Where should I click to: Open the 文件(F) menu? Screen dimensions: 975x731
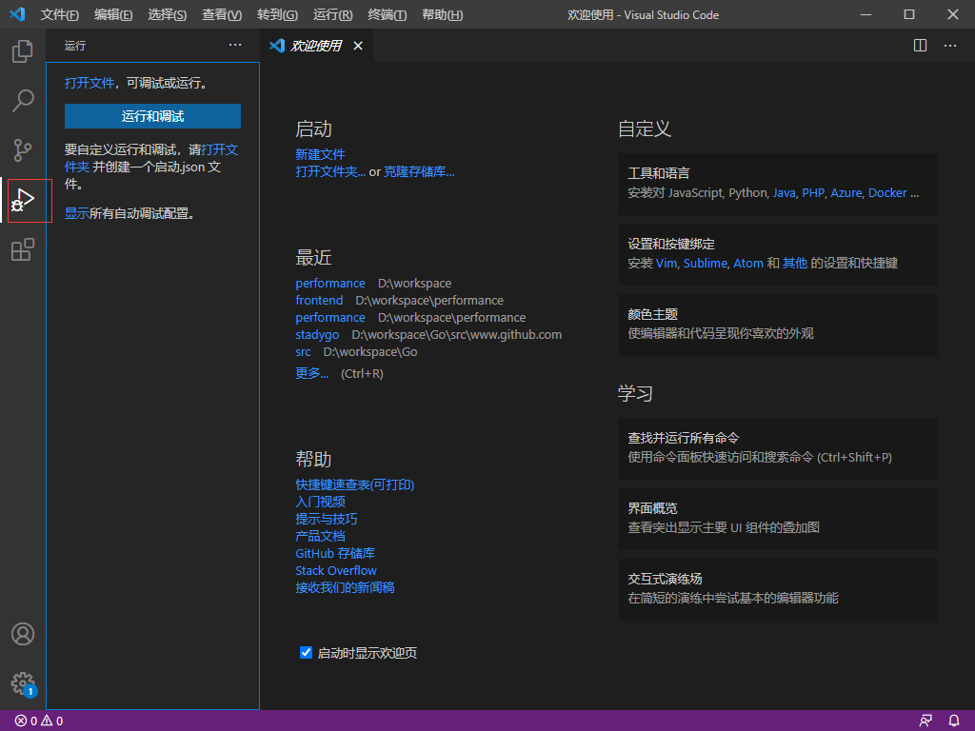point(60,15)
